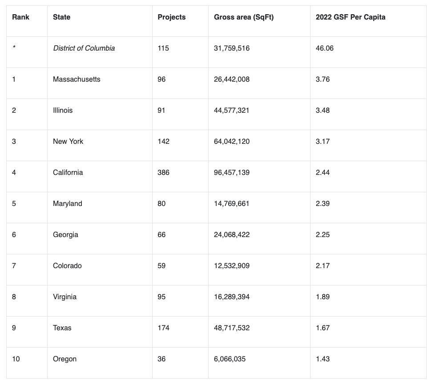This screenshot has height=384, width=432.
Task: Click the Projects column header
Action: pos(171,17)
